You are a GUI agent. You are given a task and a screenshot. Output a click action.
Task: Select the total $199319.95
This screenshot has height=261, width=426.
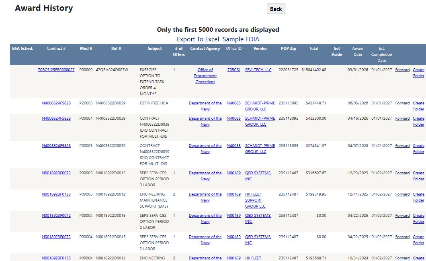point(316,194)
